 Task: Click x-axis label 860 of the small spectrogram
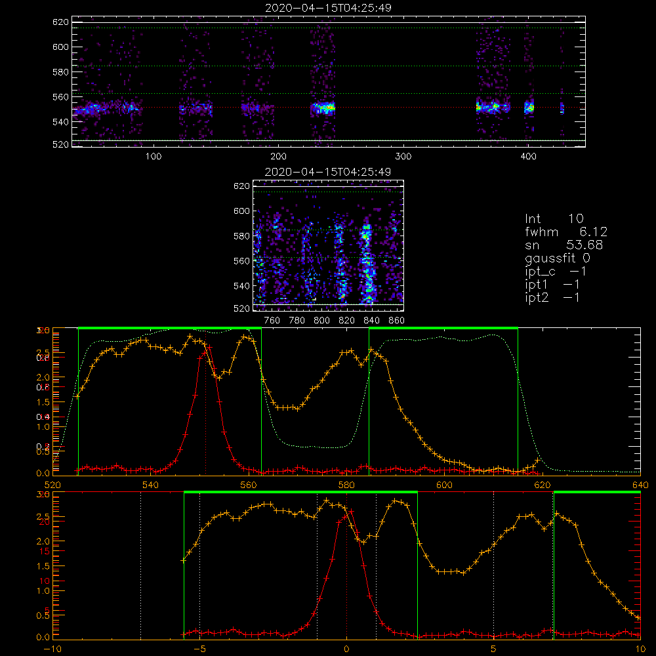point(397,321)
